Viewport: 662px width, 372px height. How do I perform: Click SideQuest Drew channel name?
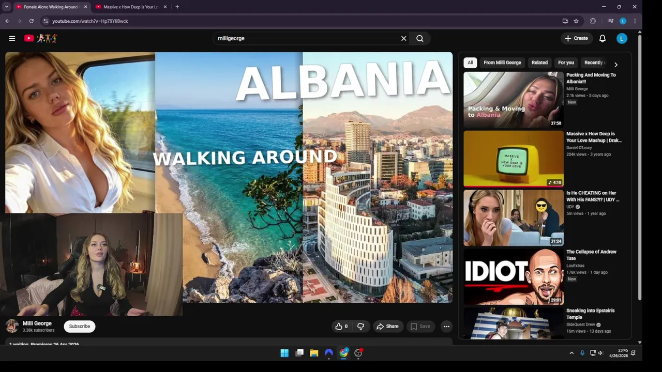point(581,324)
